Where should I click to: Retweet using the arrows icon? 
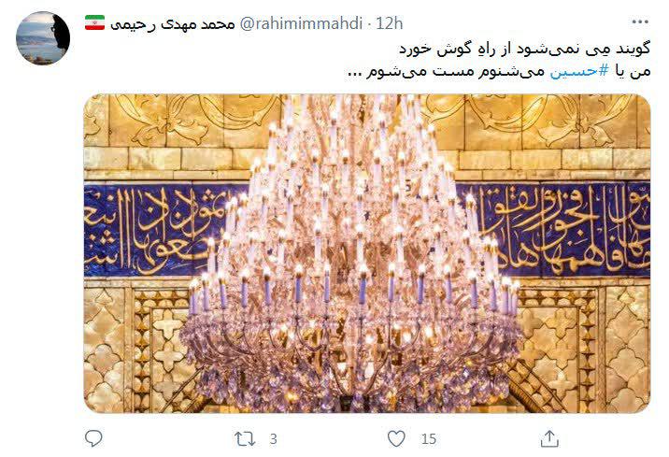click(245, 439)
